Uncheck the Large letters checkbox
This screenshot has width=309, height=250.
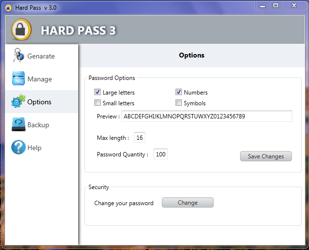click(x=97, y=92)
